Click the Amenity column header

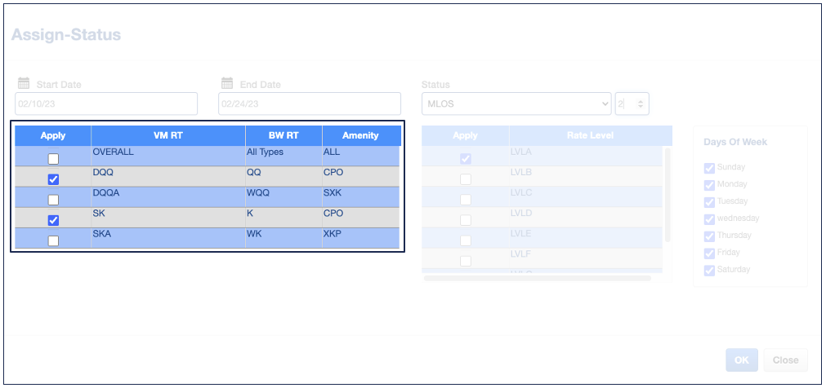(x=360, y=135)
